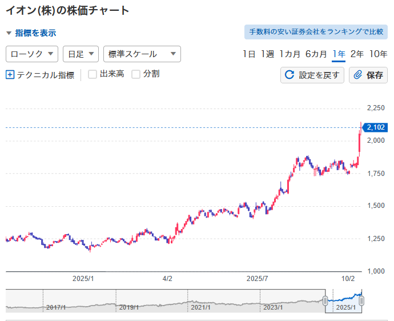Click the paperclip save icon
The height and width of the screenshot is (321, 394).
pos(357,75)
